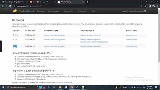Click the page vertical scrollbar

(159, 36)
